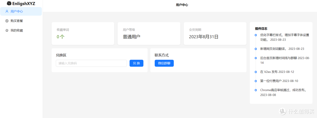This screenshot has width=317, height=118.
Task: Click timeline dot beside 在 V2ex 发布
Action: [x=256, y=72]
